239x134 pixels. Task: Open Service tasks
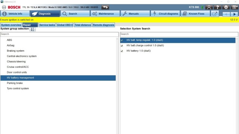47,25
